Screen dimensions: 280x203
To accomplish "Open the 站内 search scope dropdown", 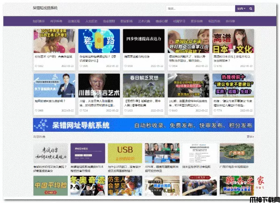I will pos(241,8).
